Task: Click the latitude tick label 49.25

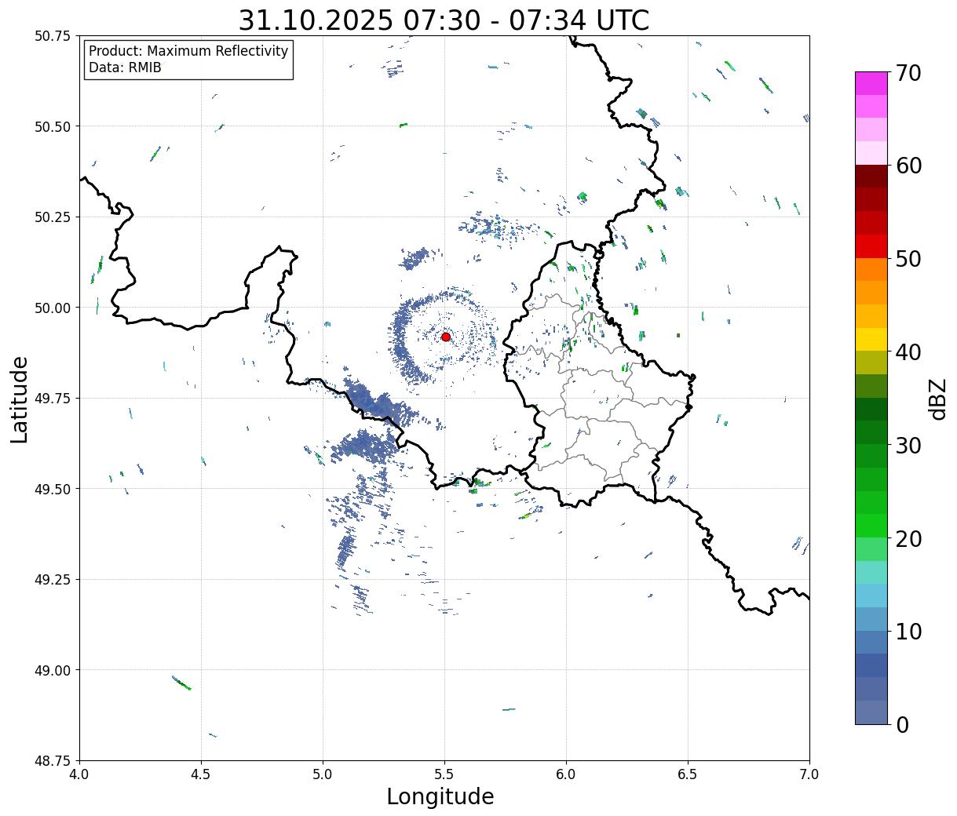Action: coord(53,580)
